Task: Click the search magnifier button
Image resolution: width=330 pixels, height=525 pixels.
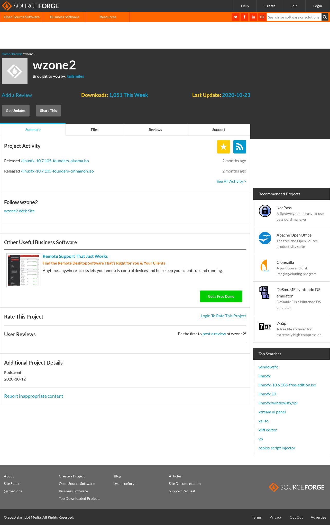Action: click(325, 17)
